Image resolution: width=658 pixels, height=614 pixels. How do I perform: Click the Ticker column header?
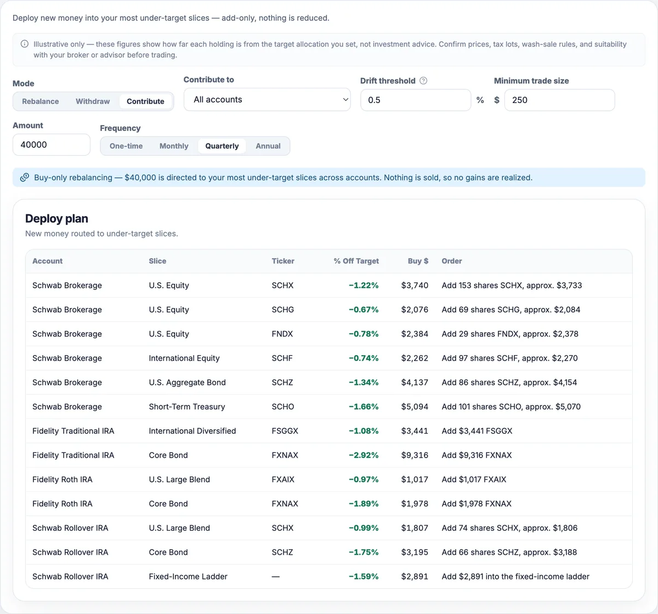(x=283, y=261)
